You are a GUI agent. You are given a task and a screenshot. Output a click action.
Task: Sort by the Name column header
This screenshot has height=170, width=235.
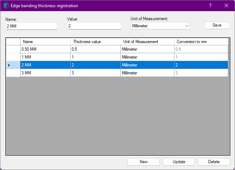(x=45, y=42)
